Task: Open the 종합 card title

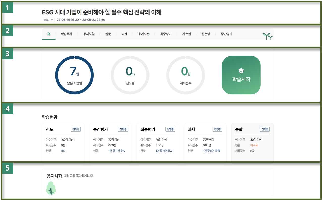Action: click(x=239, y=129)
